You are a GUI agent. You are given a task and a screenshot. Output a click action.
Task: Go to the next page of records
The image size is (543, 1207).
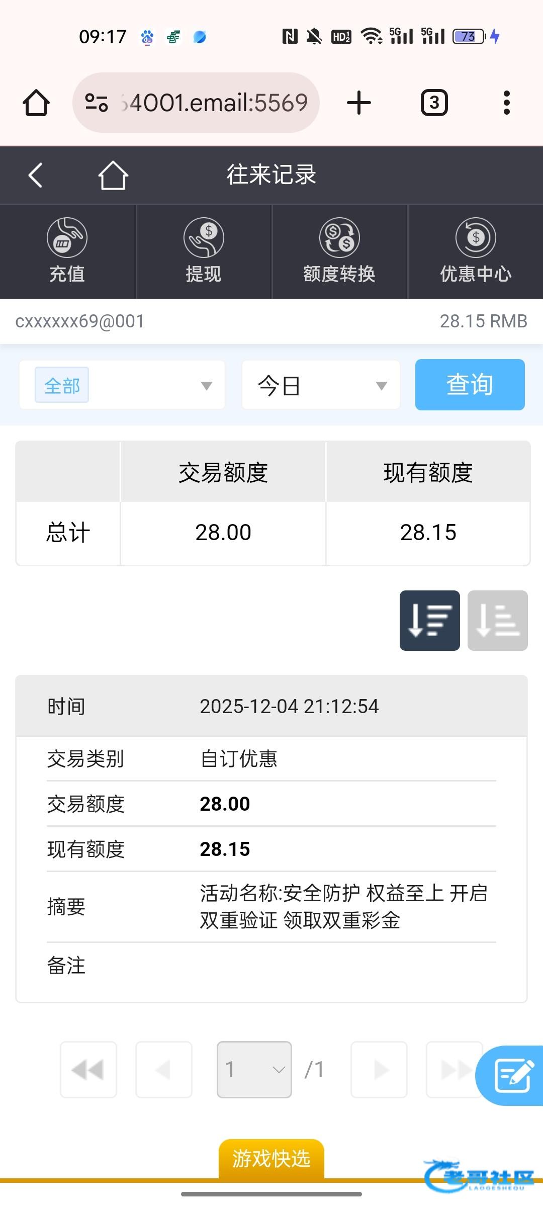[x=379, y=1070]
